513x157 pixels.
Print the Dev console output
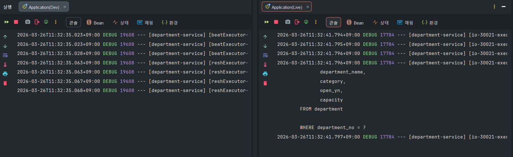pyautogui.click(x=5, y=74)
